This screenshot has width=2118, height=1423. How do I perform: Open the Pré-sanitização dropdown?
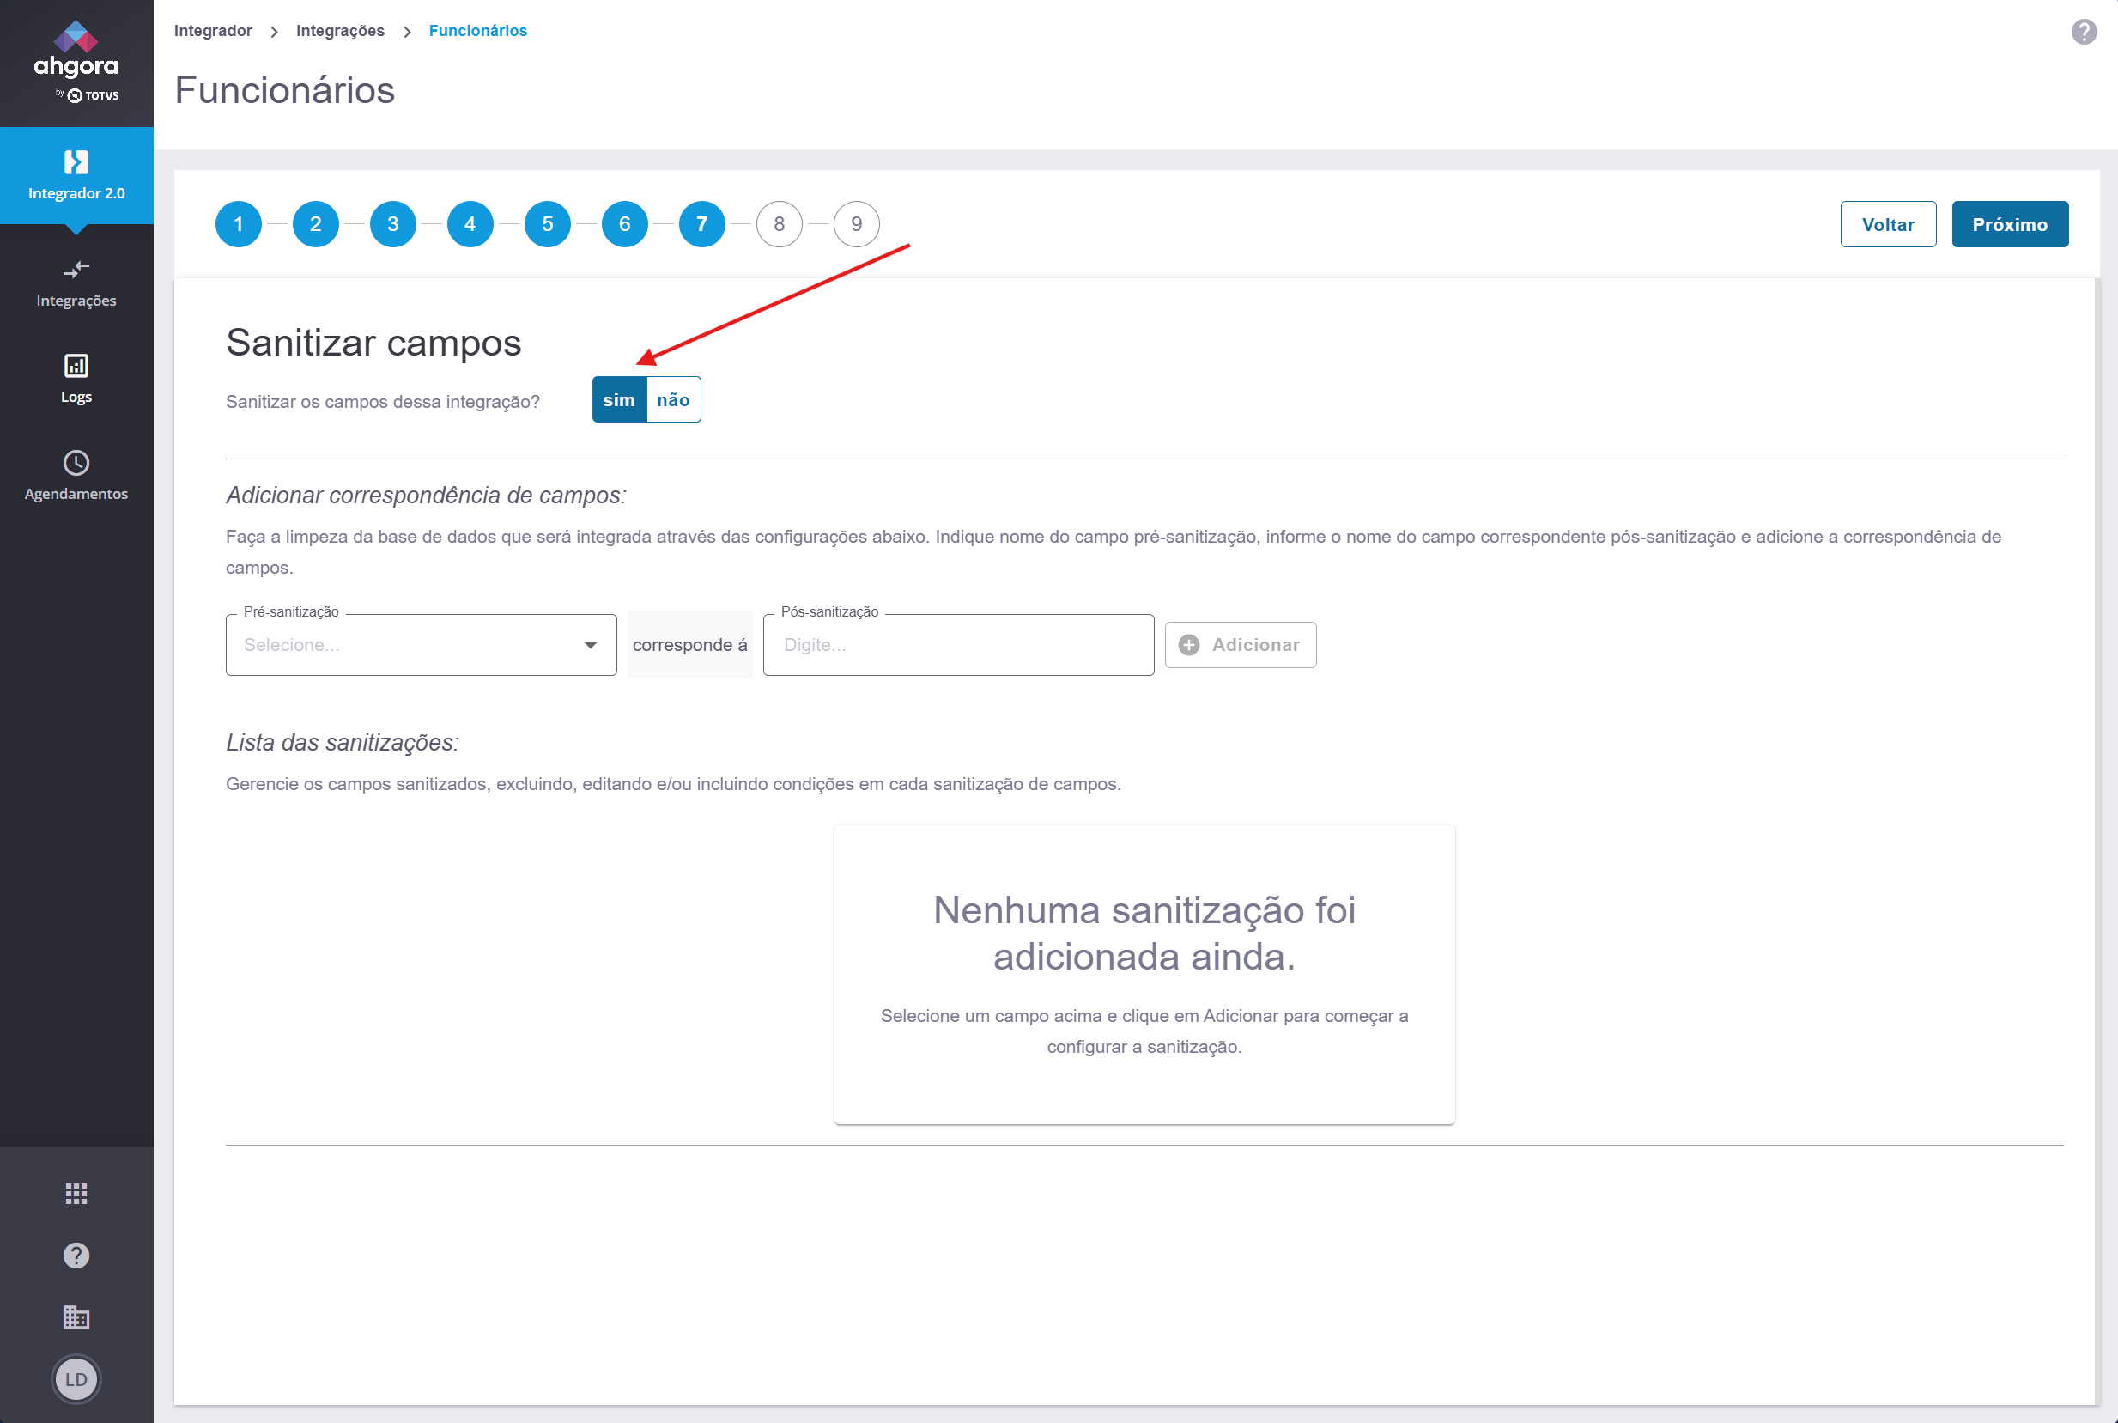(421, 645)
